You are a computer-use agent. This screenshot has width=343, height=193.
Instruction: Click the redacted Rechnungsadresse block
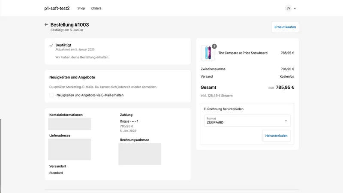140,154
